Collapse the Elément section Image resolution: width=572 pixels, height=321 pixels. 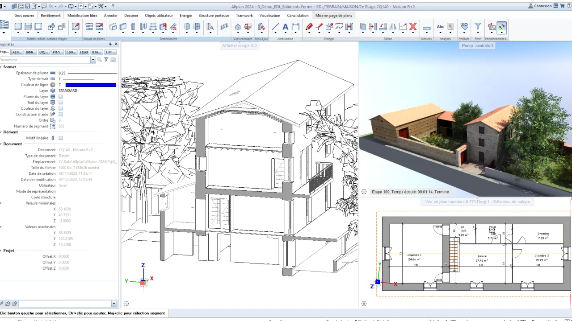click(x=1, y=132)
